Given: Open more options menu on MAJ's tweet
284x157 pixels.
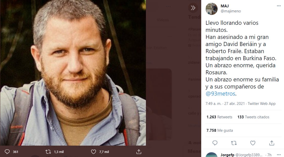Looking at the screenshot, I should coord(278,6).
